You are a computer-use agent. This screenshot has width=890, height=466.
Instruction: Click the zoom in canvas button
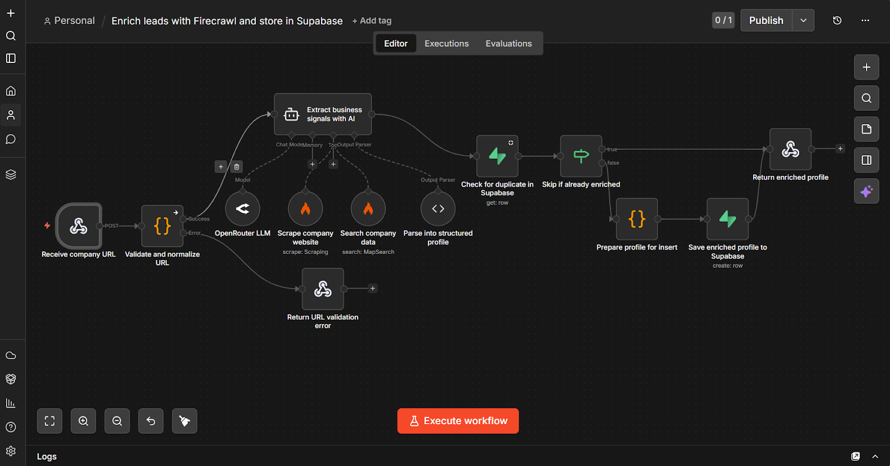pyautogui.click(x=83, y=421)
